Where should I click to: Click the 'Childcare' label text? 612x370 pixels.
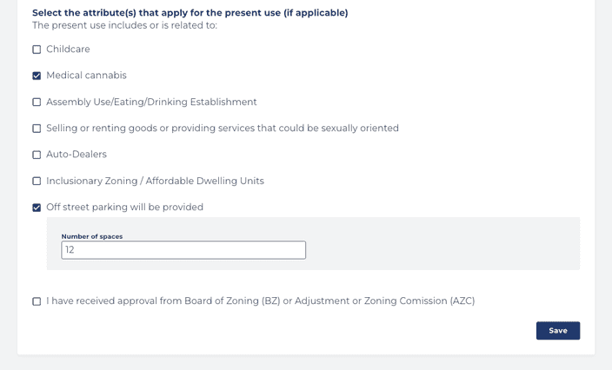tap(68, 50)
